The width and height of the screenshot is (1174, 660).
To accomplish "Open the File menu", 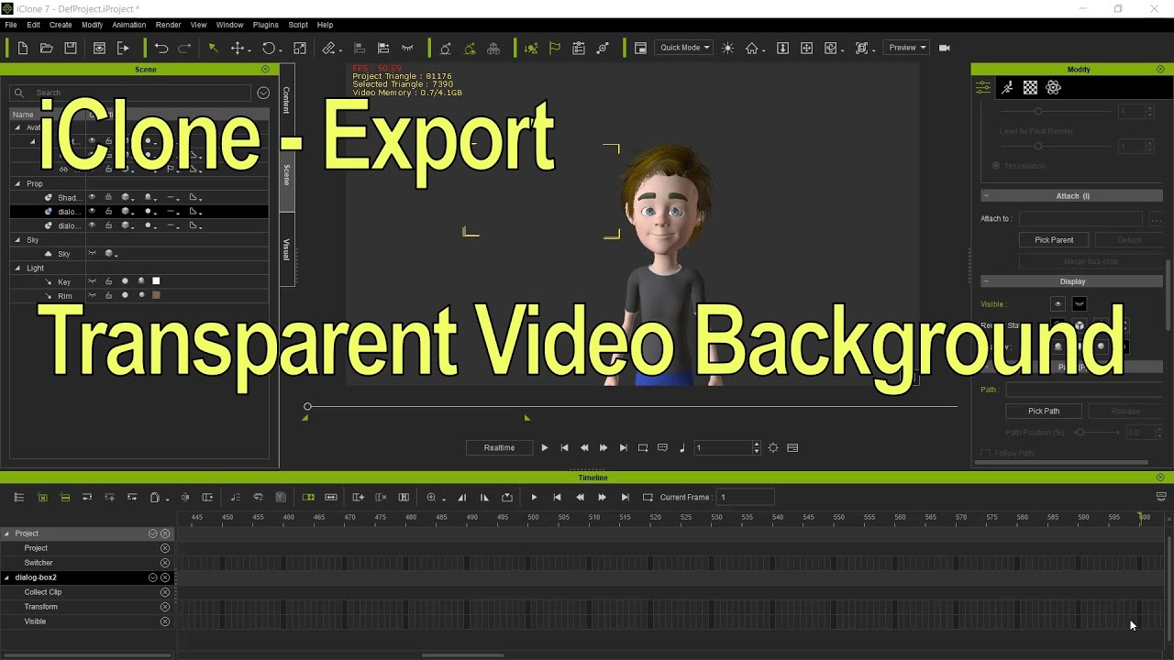I will point(11,25).
